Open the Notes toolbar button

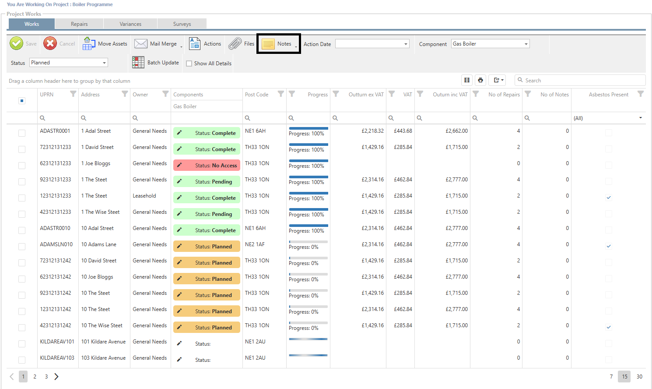278,44
